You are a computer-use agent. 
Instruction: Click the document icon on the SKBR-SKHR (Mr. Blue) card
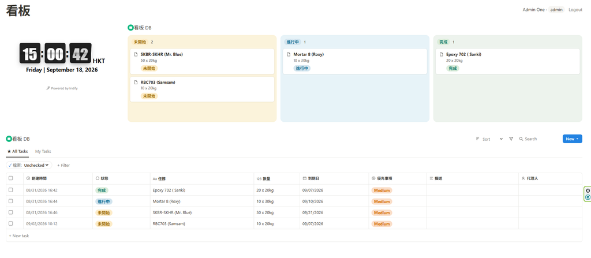click(x=136, y=54)
